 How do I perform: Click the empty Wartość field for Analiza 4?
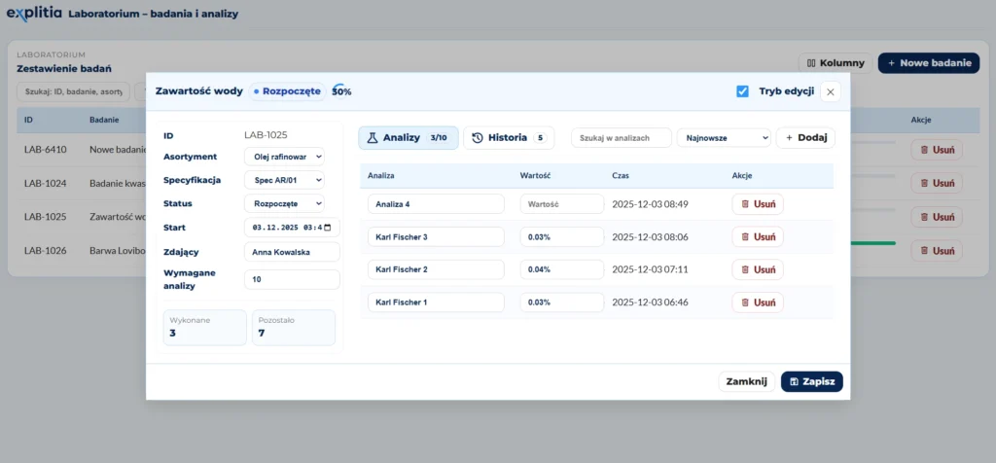pyautogui.click(x=561, y=204)
